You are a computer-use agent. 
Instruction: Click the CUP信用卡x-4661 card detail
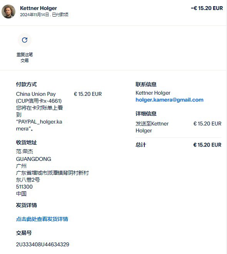click(x=39, y=101)
